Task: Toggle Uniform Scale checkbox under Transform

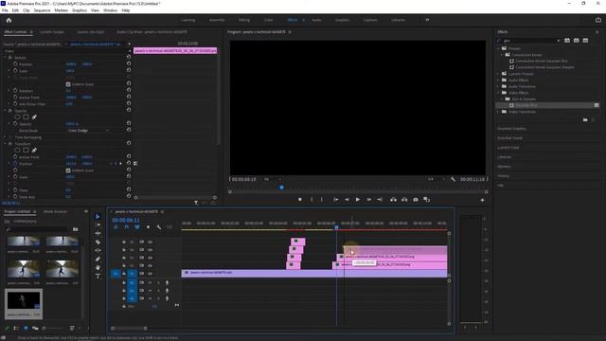Action: pos(68,170)
